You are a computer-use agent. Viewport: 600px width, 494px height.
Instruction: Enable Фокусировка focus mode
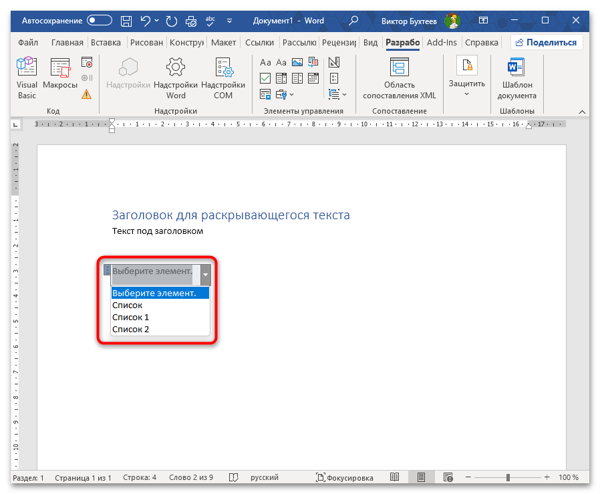[344, 478]
